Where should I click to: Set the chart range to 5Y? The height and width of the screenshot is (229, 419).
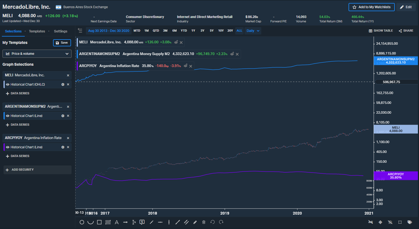tap(212, 31)
